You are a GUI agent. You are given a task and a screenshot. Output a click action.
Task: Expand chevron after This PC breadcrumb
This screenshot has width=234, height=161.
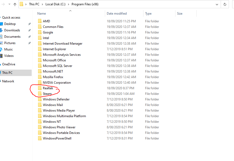(x=42, y=4)
